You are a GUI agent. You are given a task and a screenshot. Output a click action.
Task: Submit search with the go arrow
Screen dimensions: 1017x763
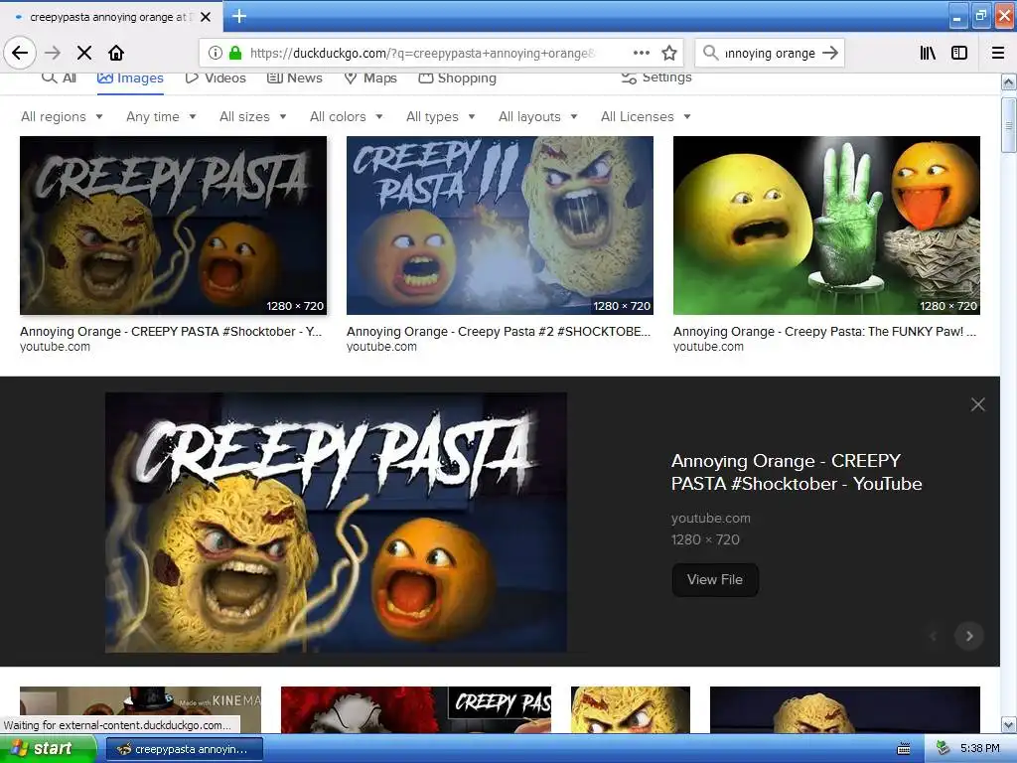(830, 53)
